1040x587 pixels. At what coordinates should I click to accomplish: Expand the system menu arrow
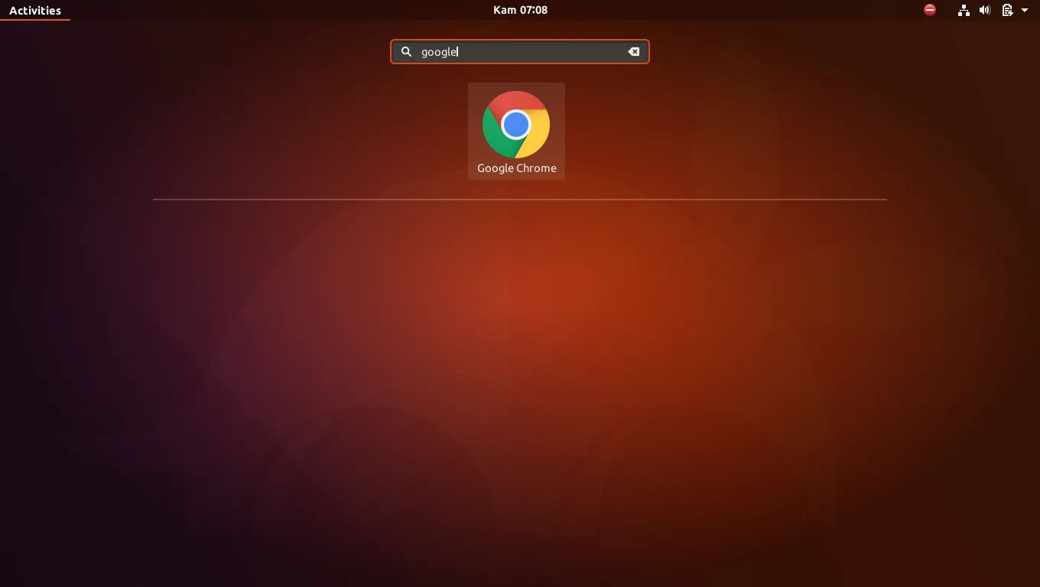[1025, 11]
